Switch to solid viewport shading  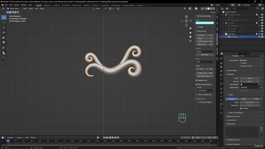[208, 8]
